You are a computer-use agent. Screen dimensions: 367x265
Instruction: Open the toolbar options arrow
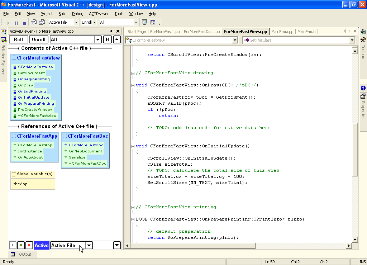point(159,24)
